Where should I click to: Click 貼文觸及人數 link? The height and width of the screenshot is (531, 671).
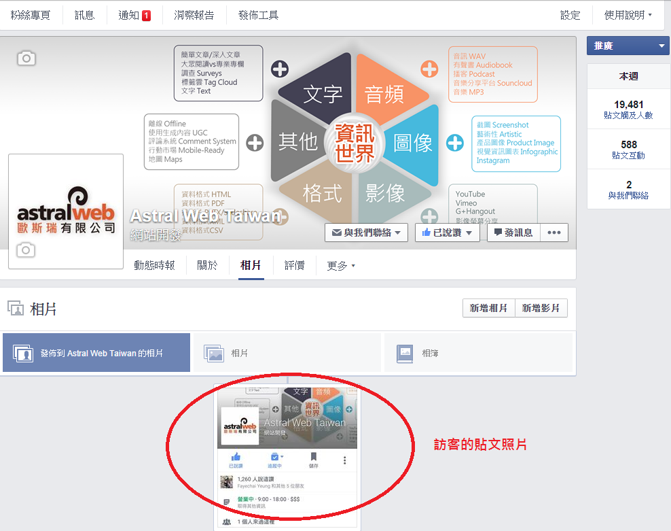point(628,116)
